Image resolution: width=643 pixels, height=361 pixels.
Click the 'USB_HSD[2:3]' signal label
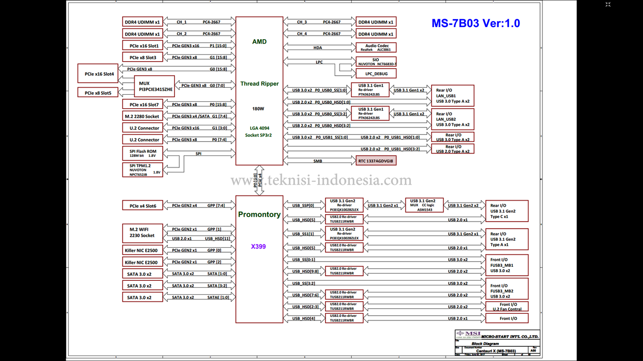tap(305, 307)
